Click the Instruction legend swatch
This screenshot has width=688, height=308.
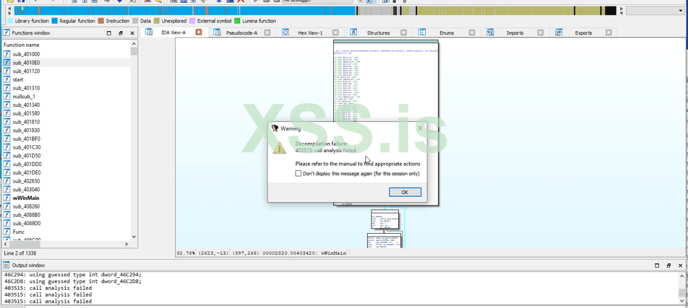101,21
